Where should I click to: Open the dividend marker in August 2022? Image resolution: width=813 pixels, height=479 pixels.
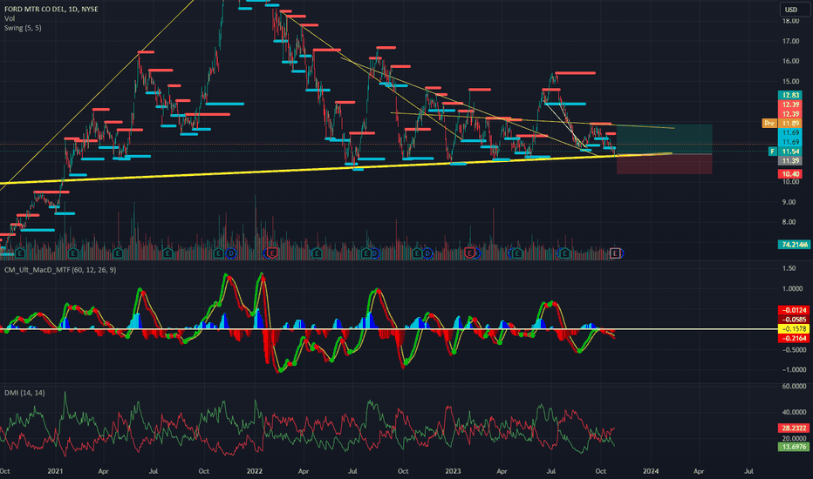(375, 253)
